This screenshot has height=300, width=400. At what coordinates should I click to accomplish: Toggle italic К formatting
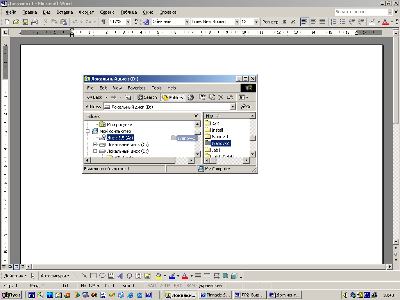click(293, 22)
